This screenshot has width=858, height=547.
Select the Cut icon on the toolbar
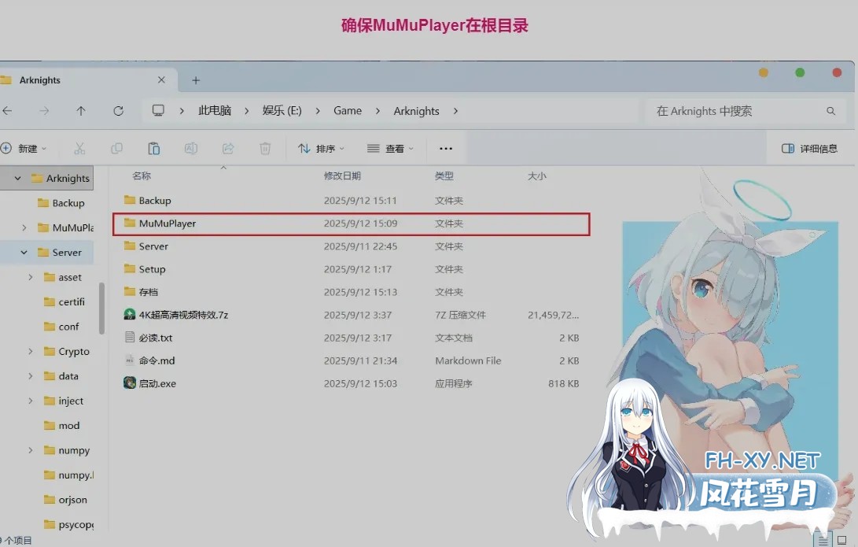[x=79, y=148]
